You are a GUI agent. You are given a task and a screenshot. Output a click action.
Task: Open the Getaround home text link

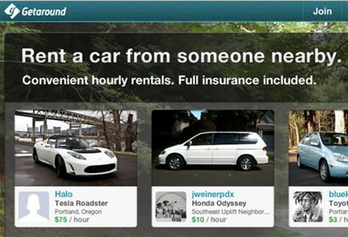[44, 11]
